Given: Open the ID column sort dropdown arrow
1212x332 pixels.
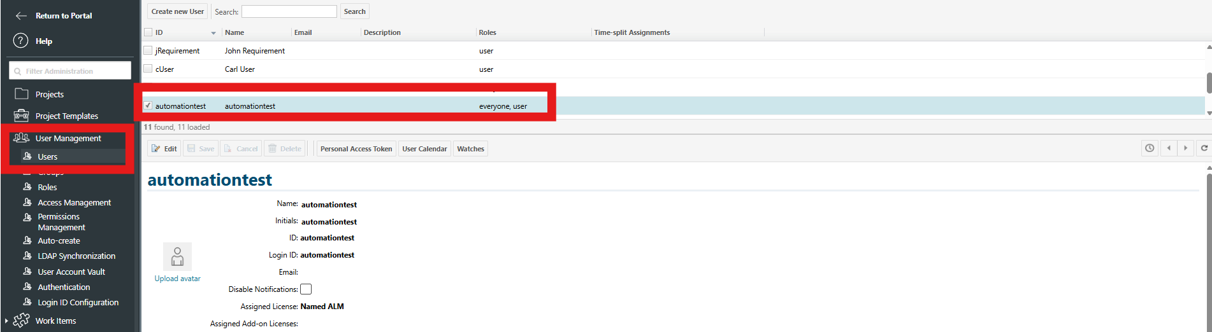Looking at the screenshot, I should pos(213,32).
